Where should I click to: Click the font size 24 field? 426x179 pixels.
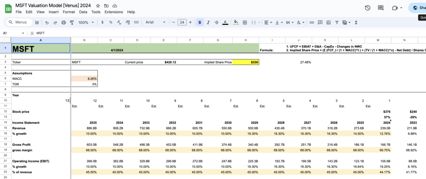pyautogui.click(x=182, y=22)
